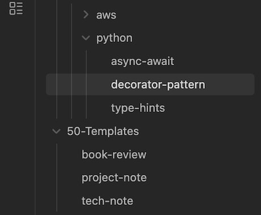Click the checklist icon in the left ribbon
261x215 pixels.
pos(16,8)
